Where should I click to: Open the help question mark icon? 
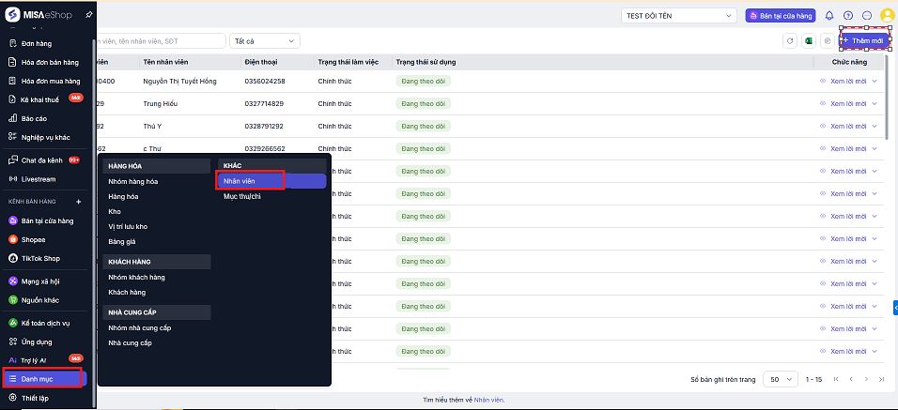click(849, 16)
